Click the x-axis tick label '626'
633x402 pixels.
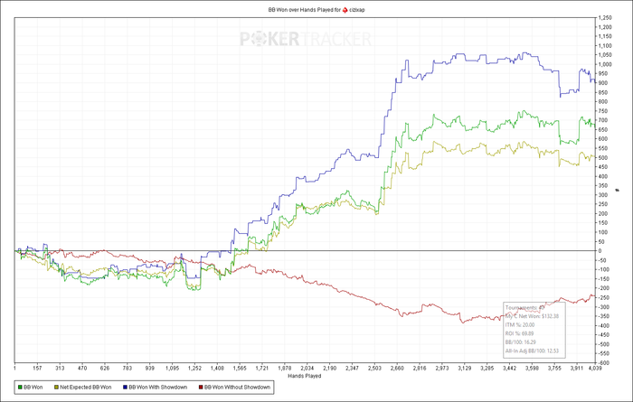tap(105, 369)
